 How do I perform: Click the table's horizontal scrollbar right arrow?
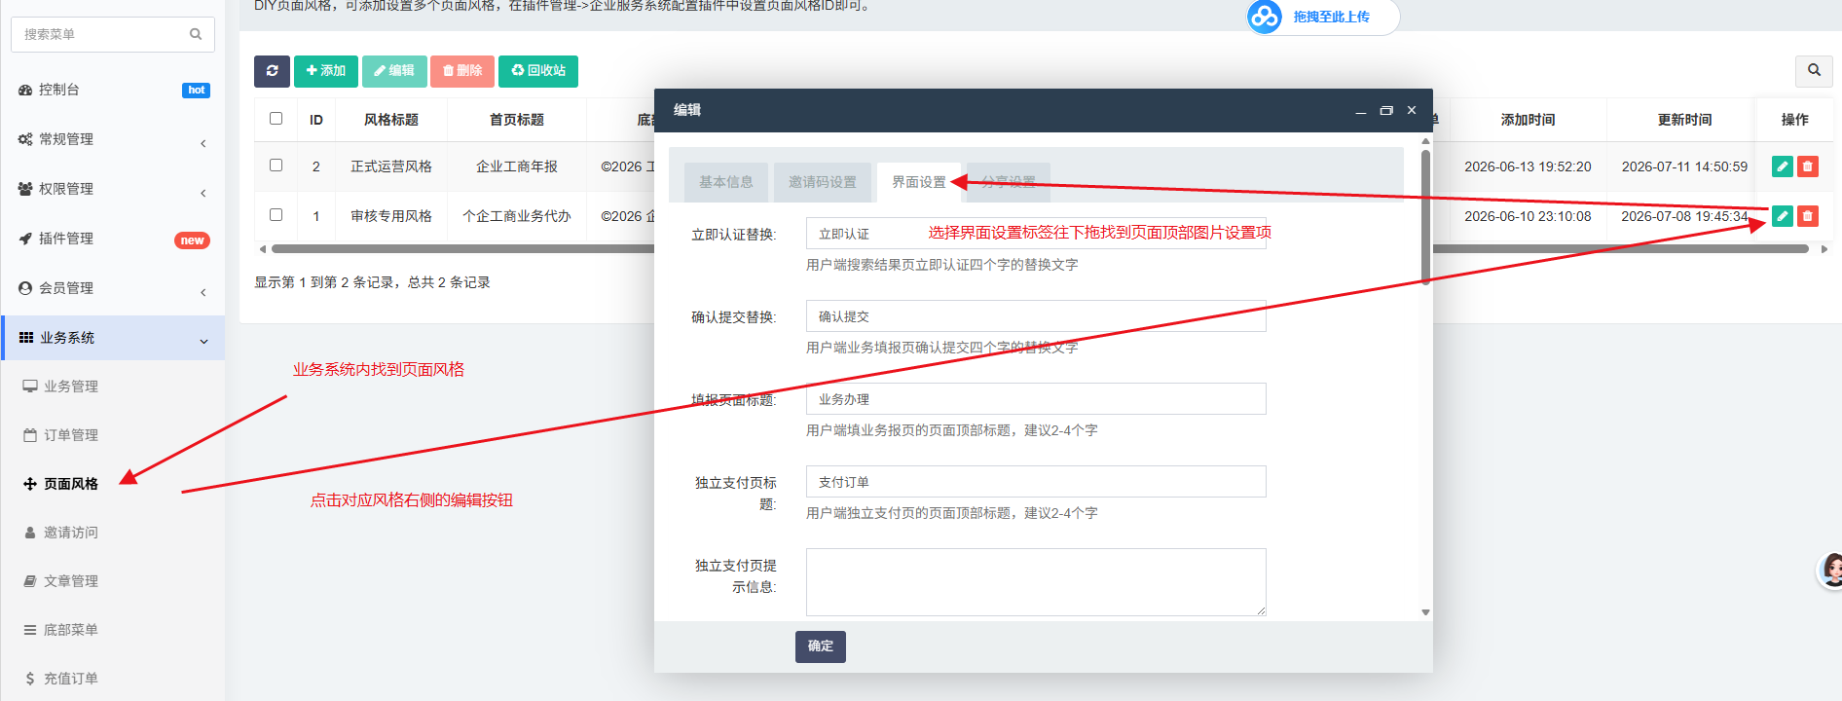[1824, 249]
